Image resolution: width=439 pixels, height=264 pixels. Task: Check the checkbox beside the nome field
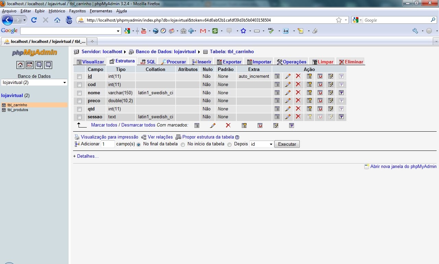pyautogui.click(x=79, y=93)
